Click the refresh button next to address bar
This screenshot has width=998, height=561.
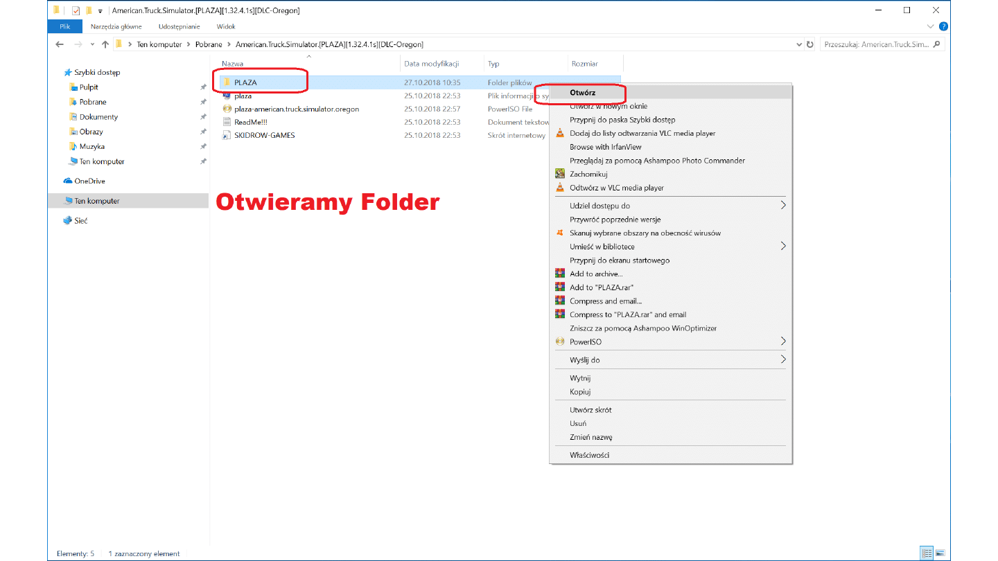810,44
